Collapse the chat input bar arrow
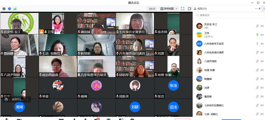 [27, 99]
